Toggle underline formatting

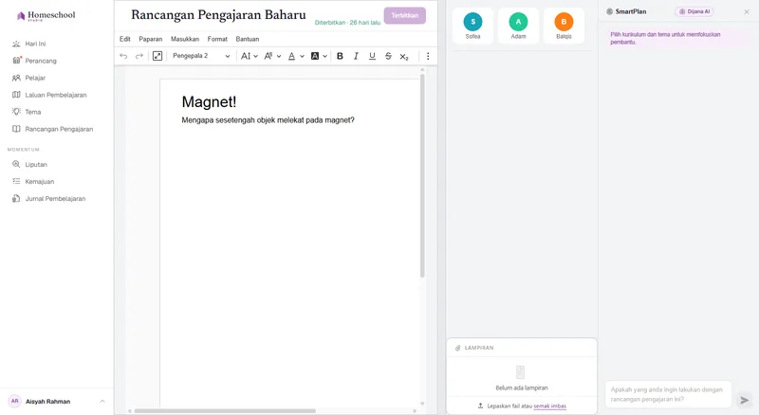[372, 56]
